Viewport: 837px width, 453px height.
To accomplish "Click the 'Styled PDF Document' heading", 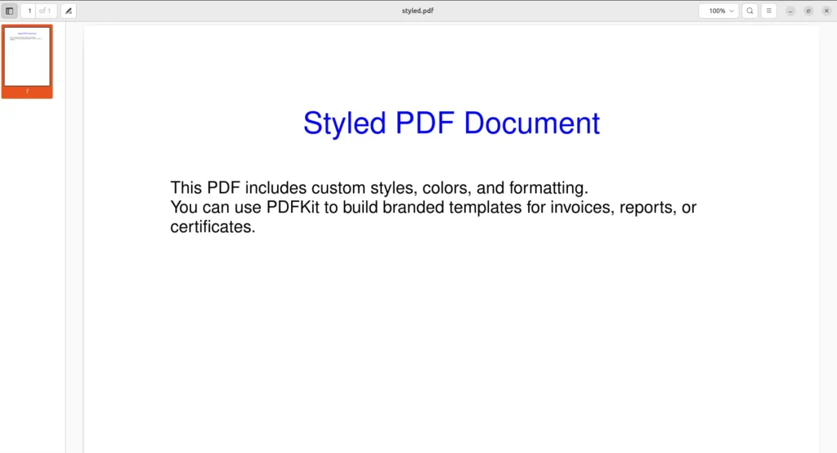I will pos(451,124).
